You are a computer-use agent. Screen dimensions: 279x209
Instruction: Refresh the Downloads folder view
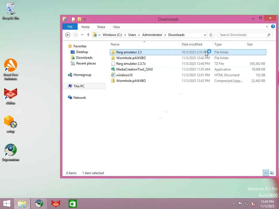211,35
